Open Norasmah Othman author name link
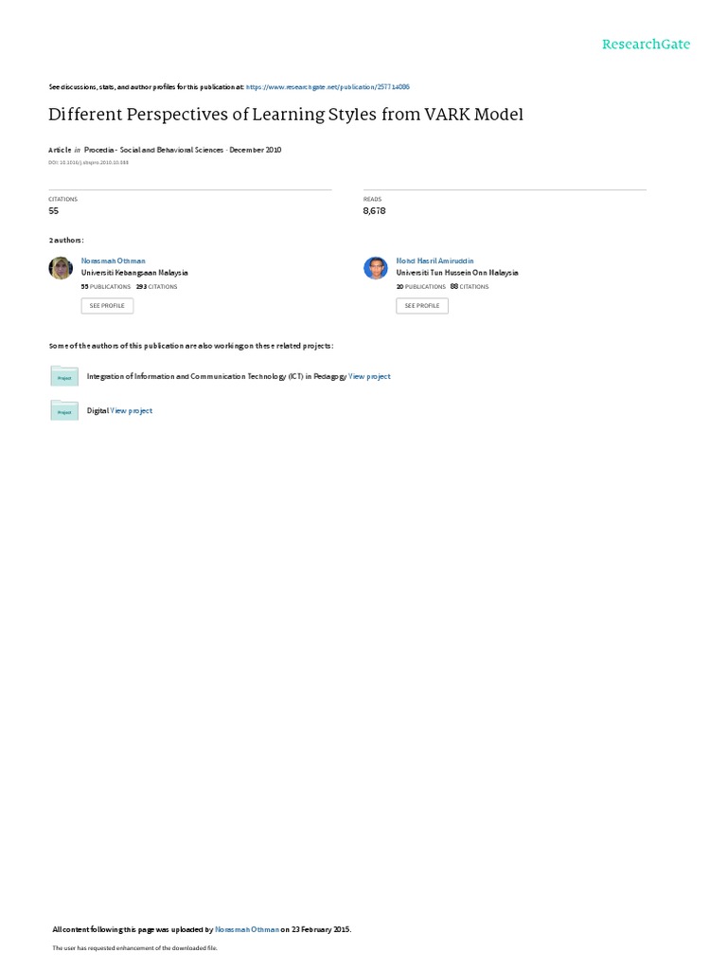Image resolution: width=727 pixels, height=970 pixels. pyautogui.click(x=114, y=261)
